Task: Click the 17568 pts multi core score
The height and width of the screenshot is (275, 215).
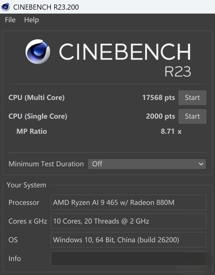Action: coord(158,98)
